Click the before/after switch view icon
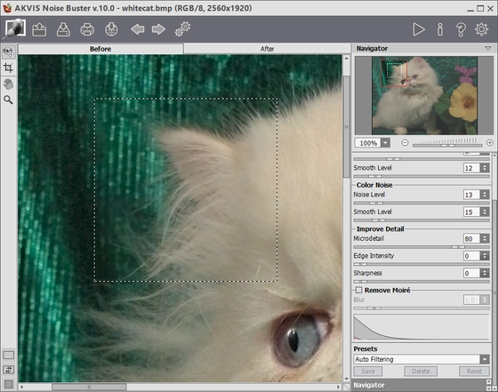 tap(9, 370)
